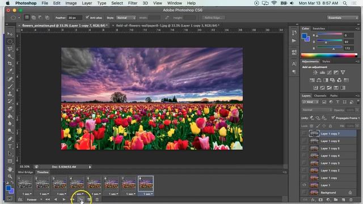Select the Dodge tool
This screenshot has height=204, width=363.
pos(10,131)
